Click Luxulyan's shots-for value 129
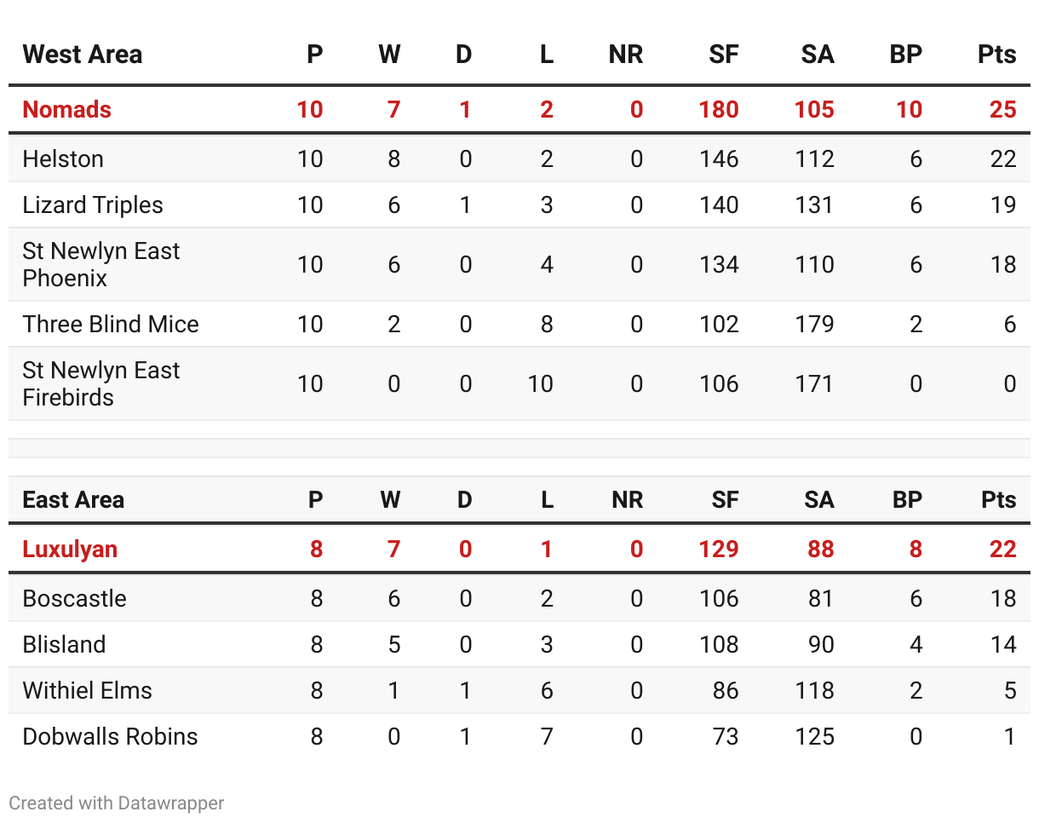This screenshot has height=823, width=1039. pyautogui.click(x=719, y=549)
